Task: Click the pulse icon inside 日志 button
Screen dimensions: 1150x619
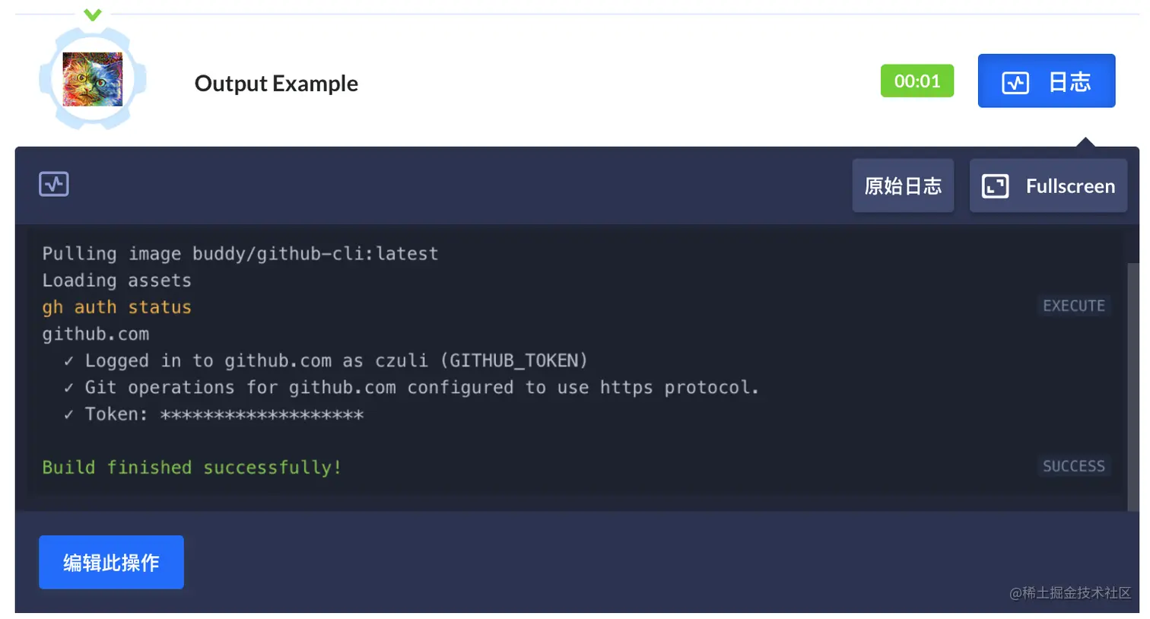Action: pos(1015,82)
